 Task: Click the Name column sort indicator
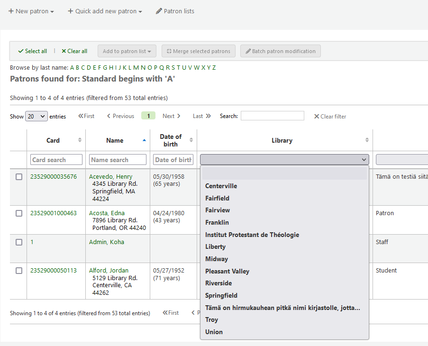[x=144, y=140]
